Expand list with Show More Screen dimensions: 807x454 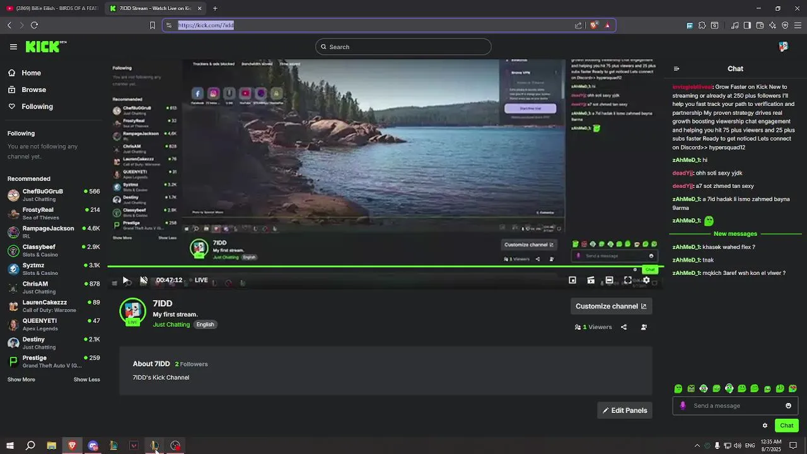click(x=21, y=380)
